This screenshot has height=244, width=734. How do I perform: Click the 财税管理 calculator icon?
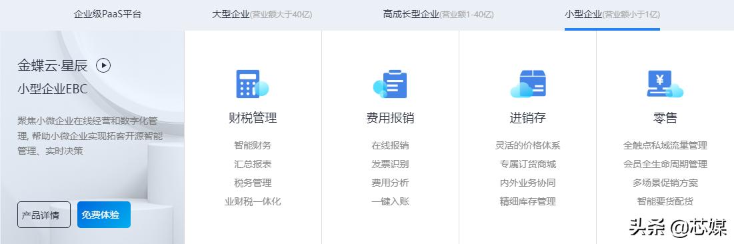click(252, 84)
